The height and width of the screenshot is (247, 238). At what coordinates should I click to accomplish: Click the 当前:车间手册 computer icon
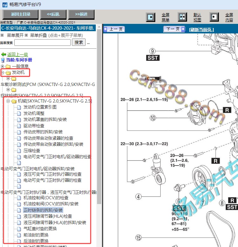click(3, 60)
